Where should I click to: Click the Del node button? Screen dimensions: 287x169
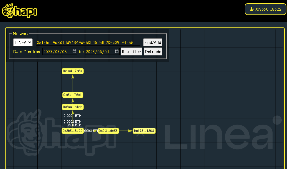point(153,52)
